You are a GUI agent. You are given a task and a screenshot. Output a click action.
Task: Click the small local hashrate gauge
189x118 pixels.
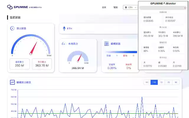[78, 56]
